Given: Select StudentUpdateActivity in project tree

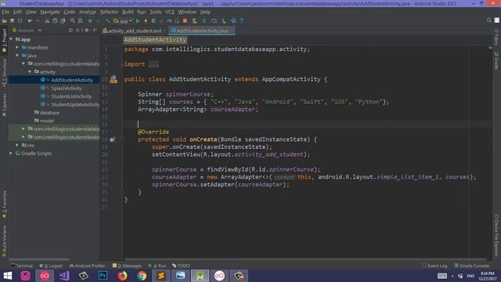Looking at the screenshot, I should pyautogui.click(x=75, y=104).
